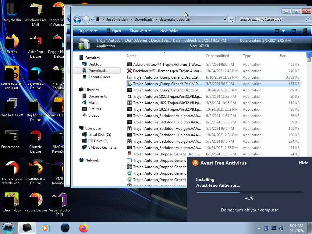Open the Share with dropdown menu
The image size is (312, 234).
click(x=140, y=31)
